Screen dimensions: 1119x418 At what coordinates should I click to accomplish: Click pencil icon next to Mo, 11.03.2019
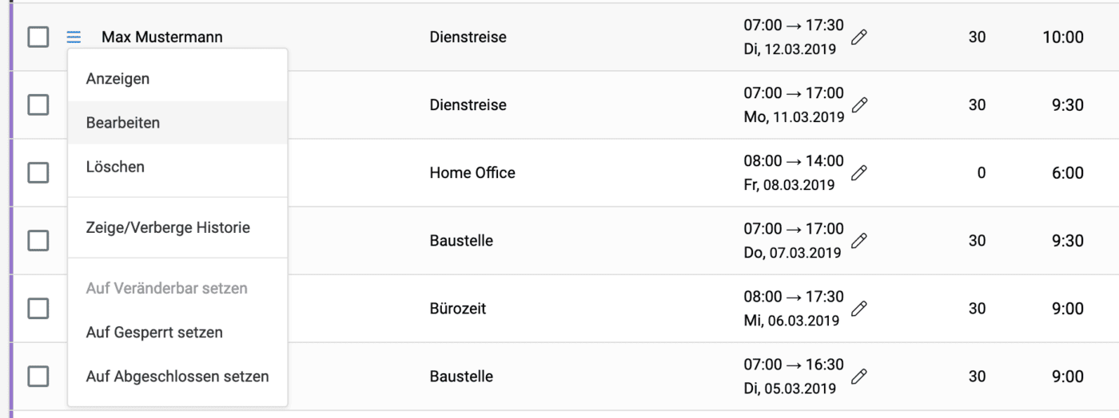pos(859,105)
